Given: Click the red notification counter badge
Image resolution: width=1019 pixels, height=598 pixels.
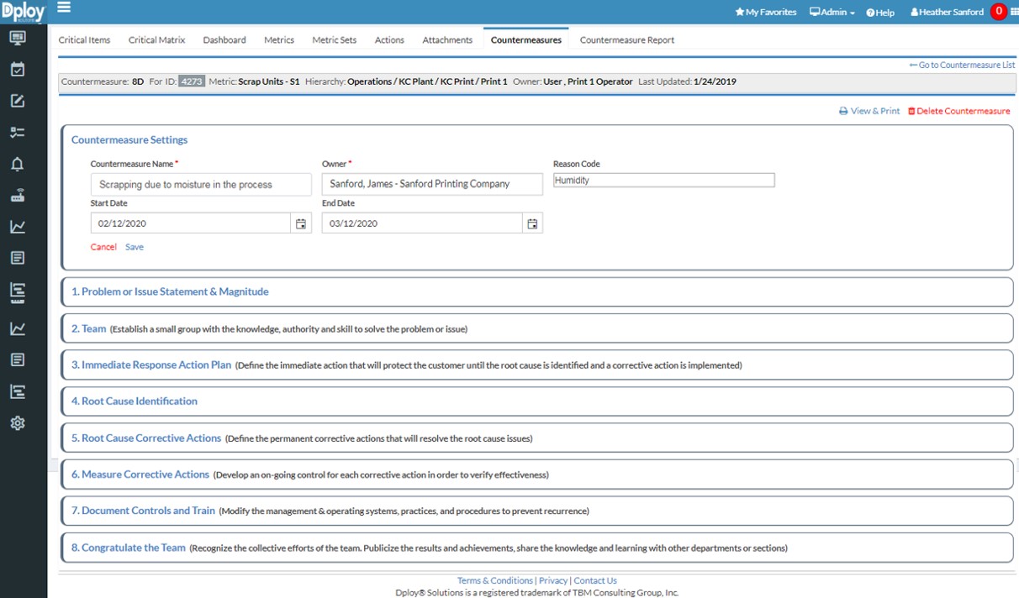Looking at the screenshot, I should (998, 12).
